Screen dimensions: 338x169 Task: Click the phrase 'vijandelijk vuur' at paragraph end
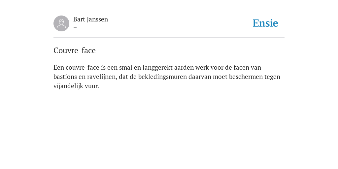(76, 86)
